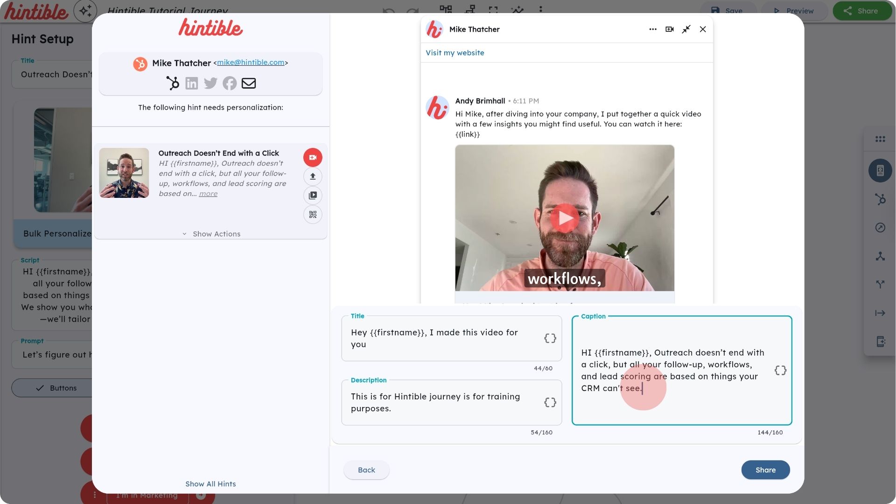Image resolution: width=896 pixels, height=504 pixels.
Task: Click the Twitter icon in the profile card
Action: point(210,83)
